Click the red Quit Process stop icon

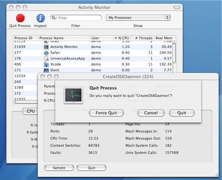pos(20,18)
